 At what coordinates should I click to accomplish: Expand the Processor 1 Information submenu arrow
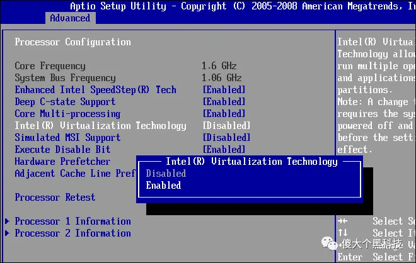coord(8,221)
